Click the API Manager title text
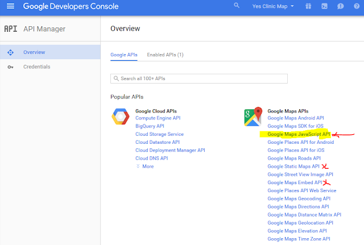The height and width of the screenshot is (245, 364). coord(44,29)
